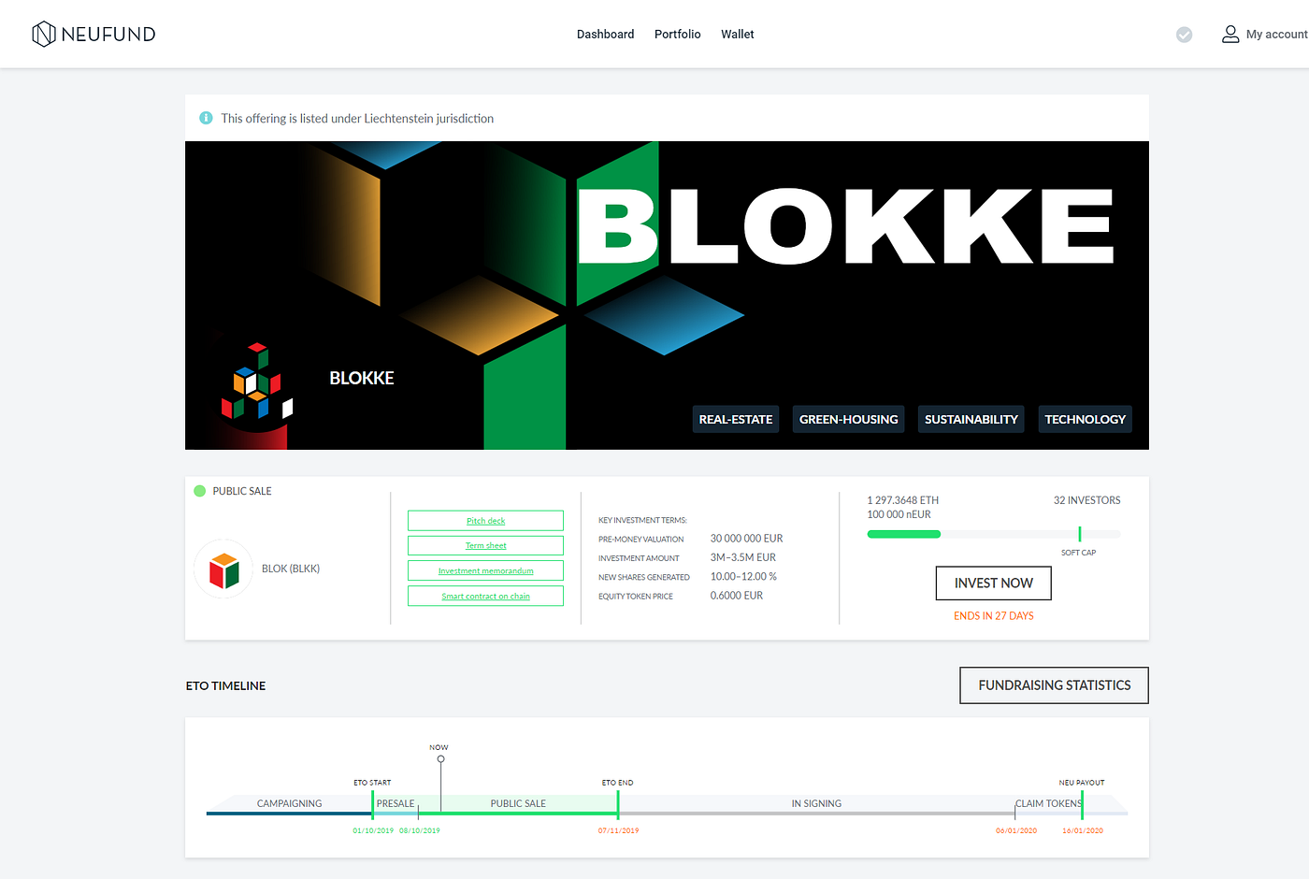Select the TECHNOLOGY tag
Screen dimensions: 1309x879
point(1085,419)
